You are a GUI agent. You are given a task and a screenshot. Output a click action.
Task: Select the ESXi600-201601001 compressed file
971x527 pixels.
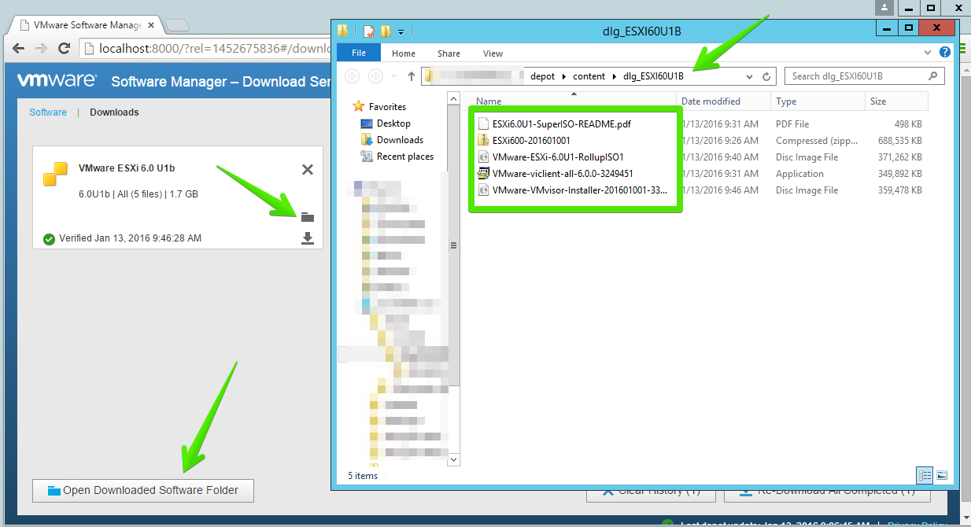[x=531, y=141]
